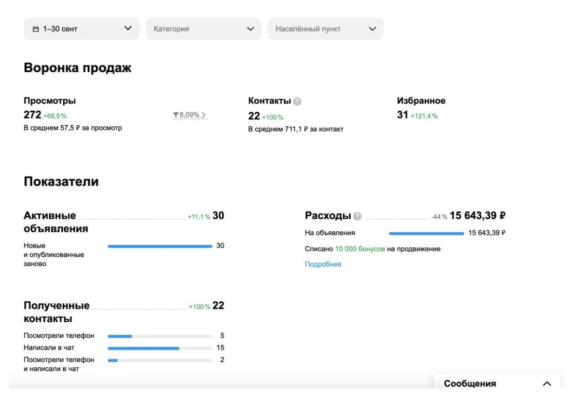Click the Написали в чат progress bar
Viewport: 579px width, 399px height.
[x=160, y=348]
